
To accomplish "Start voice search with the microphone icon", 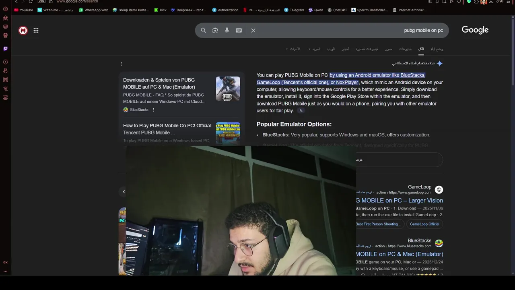I will [227, 30].
